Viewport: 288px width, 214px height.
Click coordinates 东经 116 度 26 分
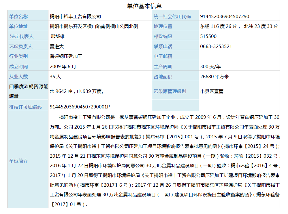coord(219,26)
